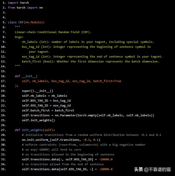
Task: Click '# no transitions allowed to the beginning' comment
Action: click(68, 155)
